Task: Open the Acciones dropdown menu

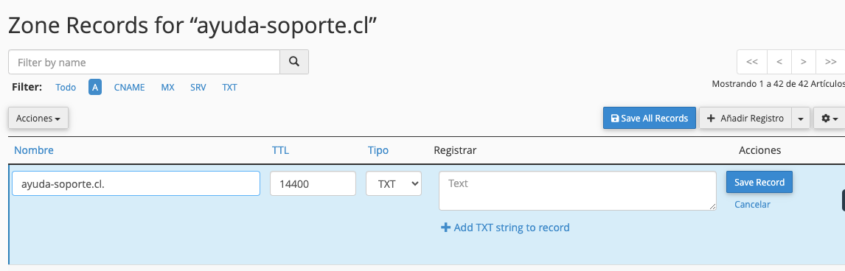Action: click(38, 119)
